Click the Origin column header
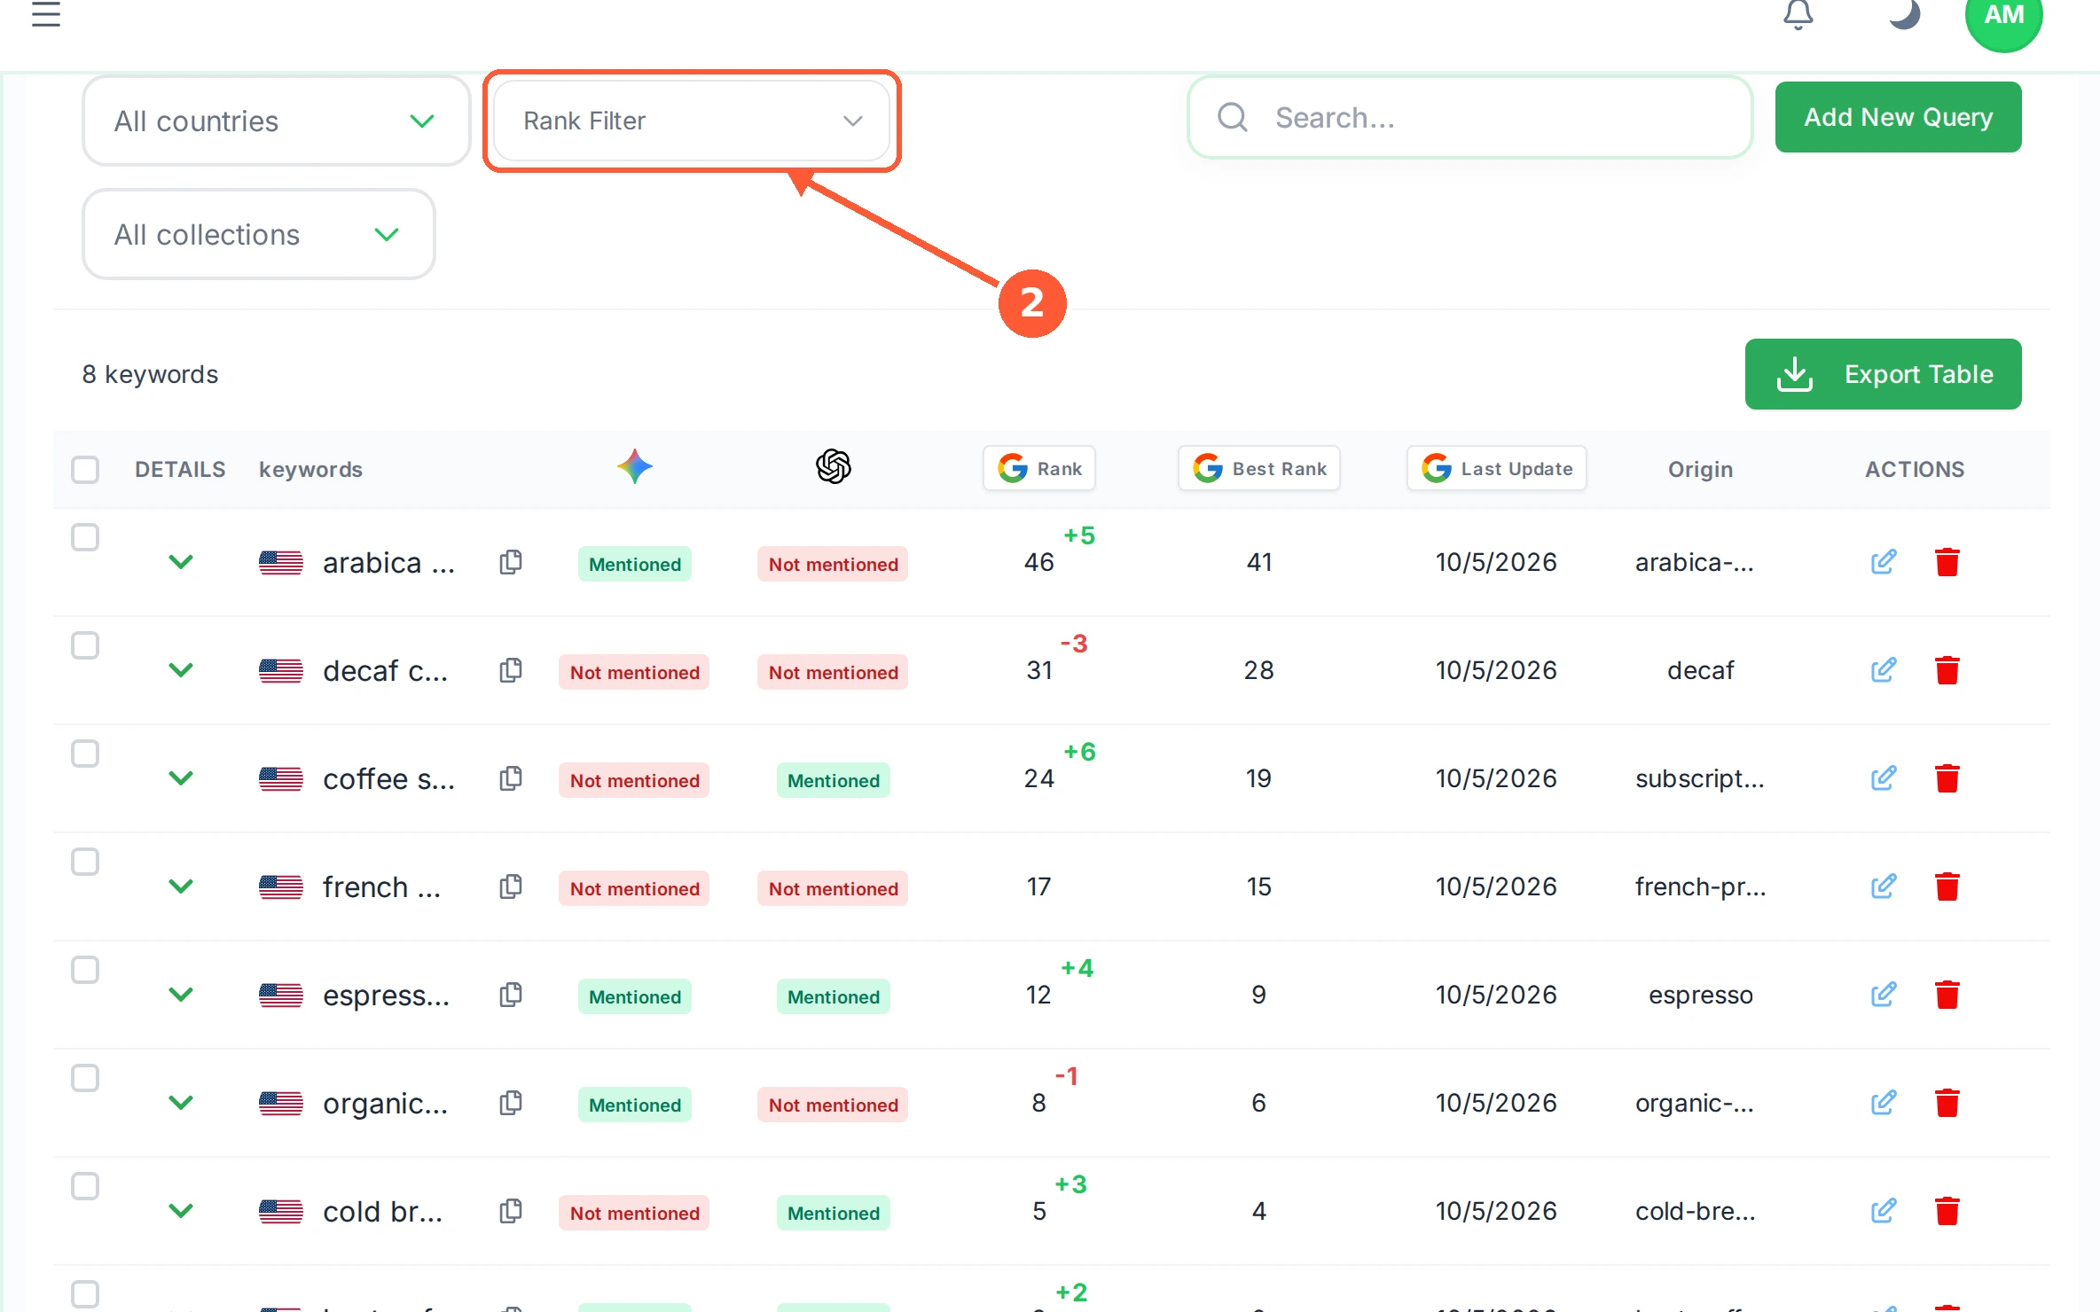Viewport: 2100px width, 1312px height. (1700, 469)
